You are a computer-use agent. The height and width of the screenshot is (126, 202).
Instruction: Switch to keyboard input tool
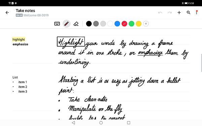coord(57,24)
